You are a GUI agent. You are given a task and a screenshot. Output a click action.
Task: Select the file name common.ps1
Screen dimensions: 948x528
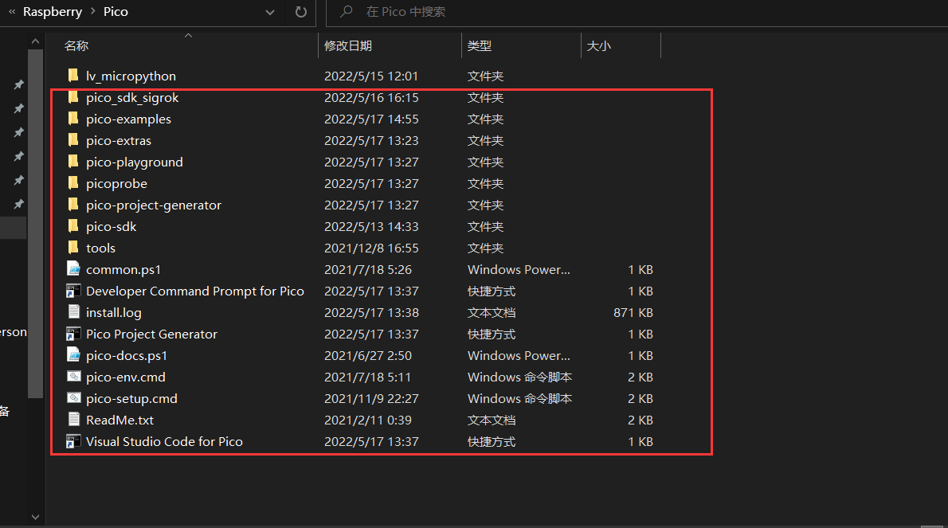[x=123, y=269]
